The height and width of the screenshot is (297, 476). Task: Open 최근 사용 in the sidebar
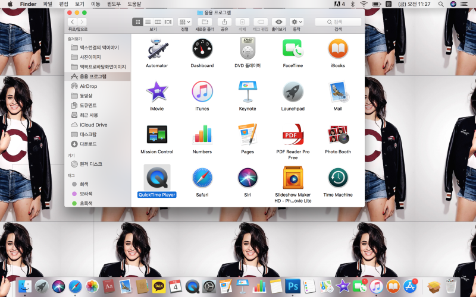(98, 115)
